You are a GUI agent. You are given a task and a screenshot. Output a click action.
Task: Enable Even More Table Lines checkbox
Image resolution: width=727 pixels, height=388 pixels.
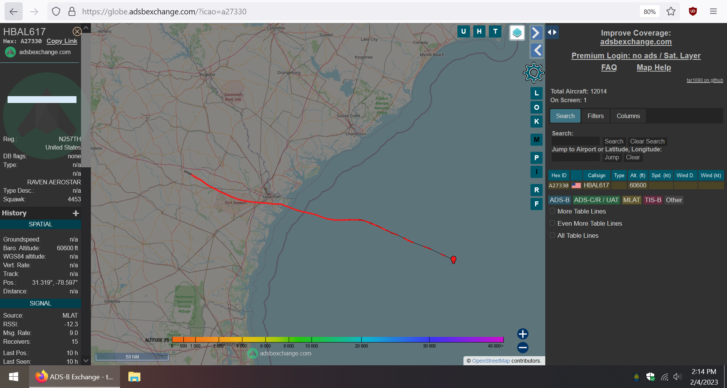tap(552, 223)
